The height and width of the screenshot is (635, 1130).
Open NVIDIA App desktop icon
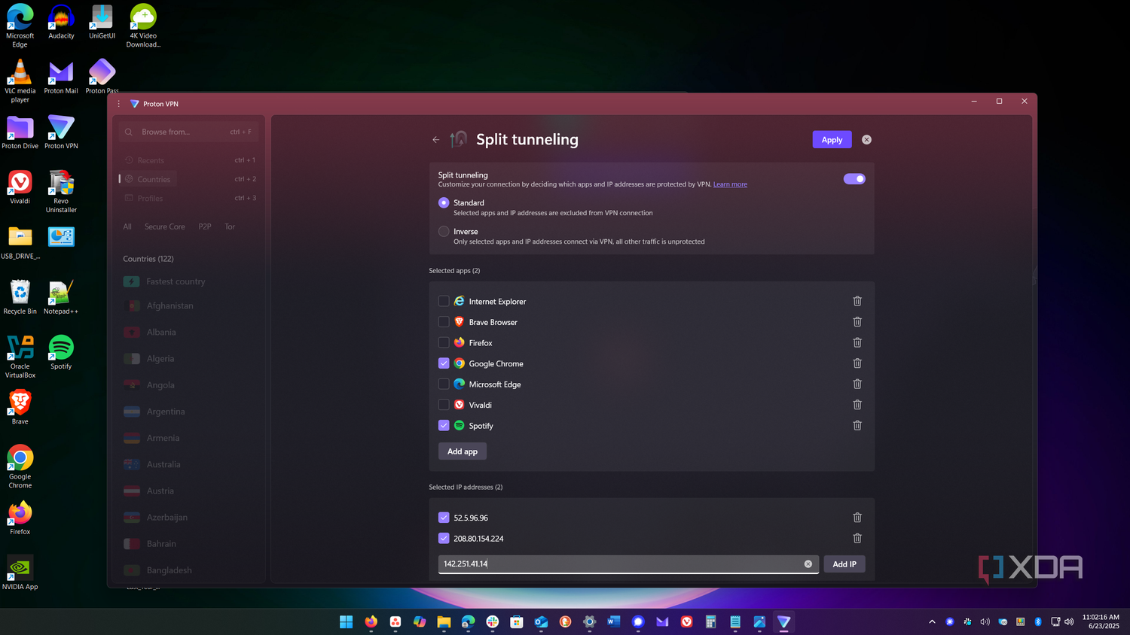(20, 573)
